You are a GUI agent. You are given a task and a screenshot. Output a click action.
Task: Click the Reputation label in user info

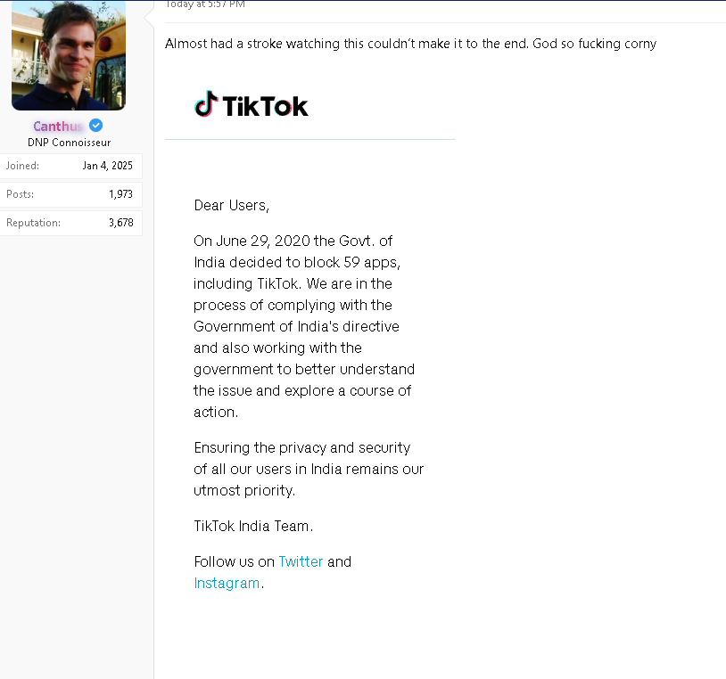coord(33,223)
